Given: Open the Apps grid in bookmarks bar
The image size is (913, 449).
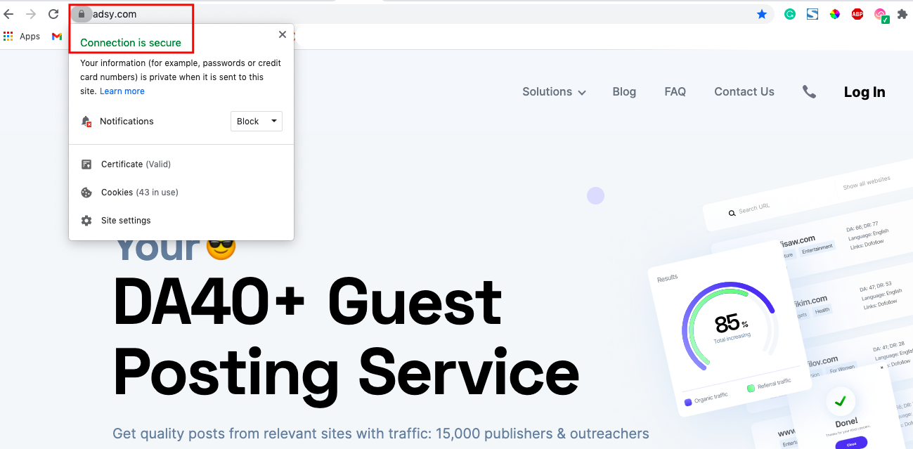Looking at the screenshot, I should [x=8, y=36].
